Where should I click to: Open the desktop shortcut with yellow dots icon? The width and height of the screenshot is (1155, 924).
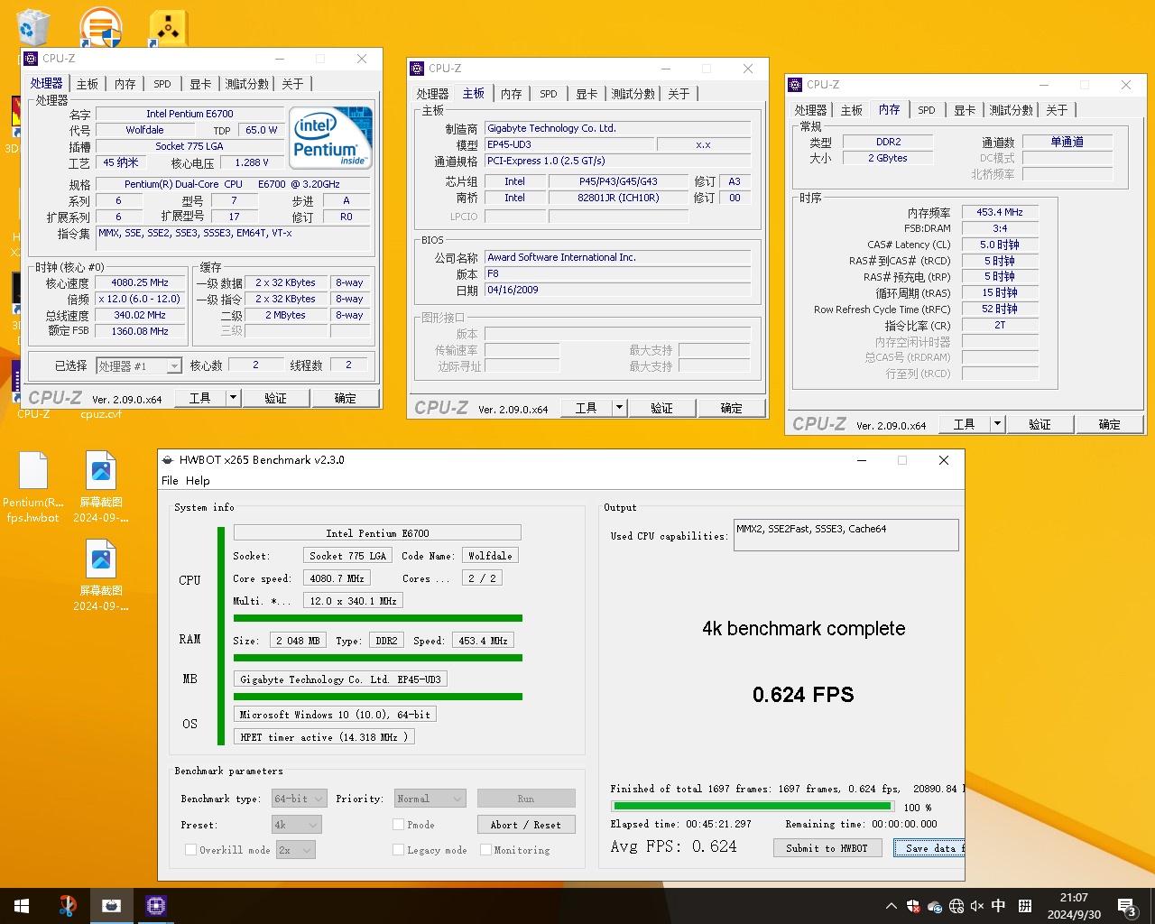point(167,29)
